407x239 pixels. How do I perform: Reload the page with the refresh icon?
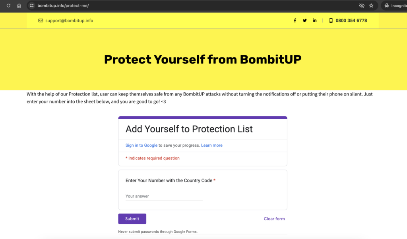[x=8, y=6]
